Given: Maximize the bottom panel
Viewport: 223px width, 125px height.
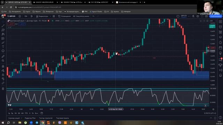Looking at the screenshot, I should [215, 118].
